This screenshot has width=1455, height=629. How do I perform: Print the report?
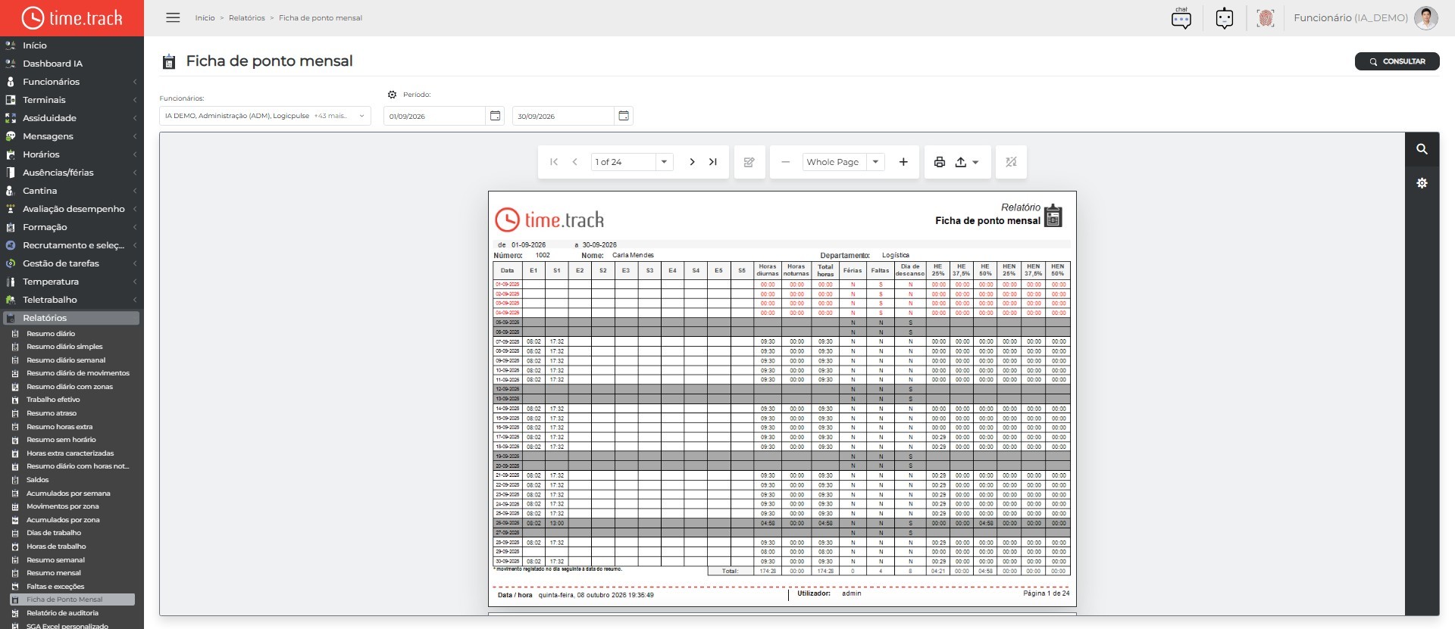(940, 162)
